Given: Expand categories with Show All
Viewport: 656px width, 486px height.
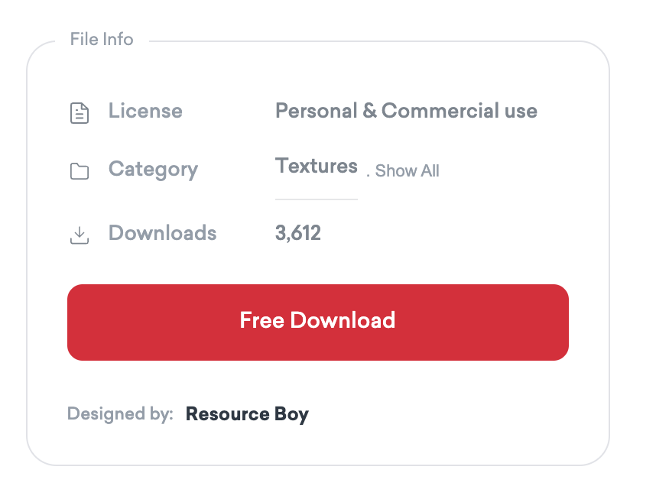Looking at the screenshot, I should [x=407, y=171].
